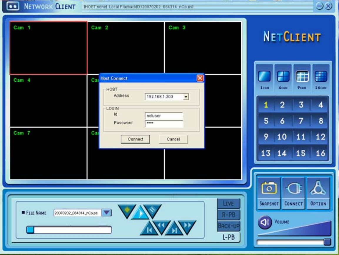Image resolution: width=339 pixels, height=255 pixels.
Task: Expand the host Address dropdown
Action: pyautogui.click(x=186, y=97)
